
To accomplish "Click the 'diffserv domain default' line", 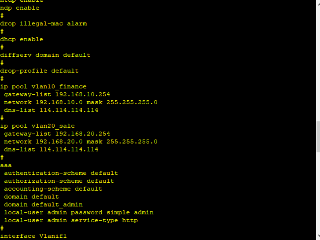I will [x=45, y=55].
